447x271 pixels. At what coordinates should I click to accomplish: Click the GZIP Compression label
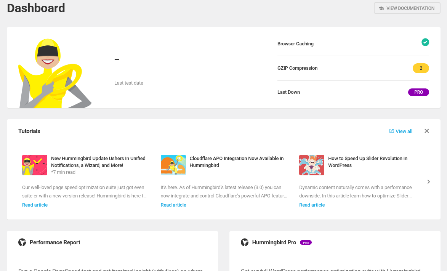click(x=297, y=68)
